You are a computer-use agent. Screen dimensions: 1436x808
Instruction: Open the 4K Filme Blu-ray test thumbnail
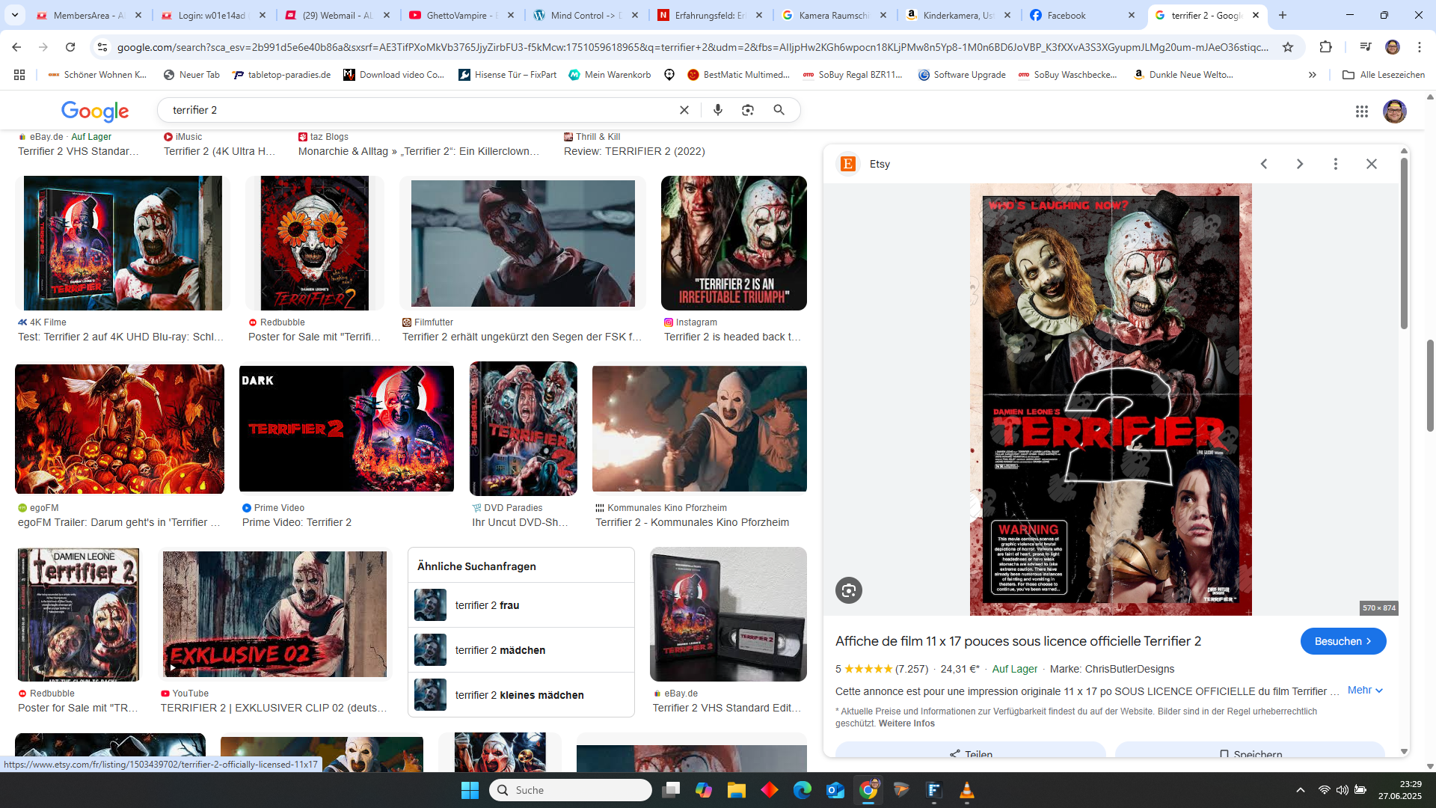tap(123, 243)
